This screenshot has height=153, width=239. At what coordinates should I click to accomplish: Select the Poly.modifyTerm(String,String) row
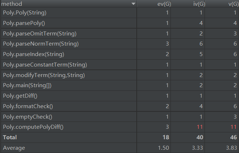coord(44,75)
